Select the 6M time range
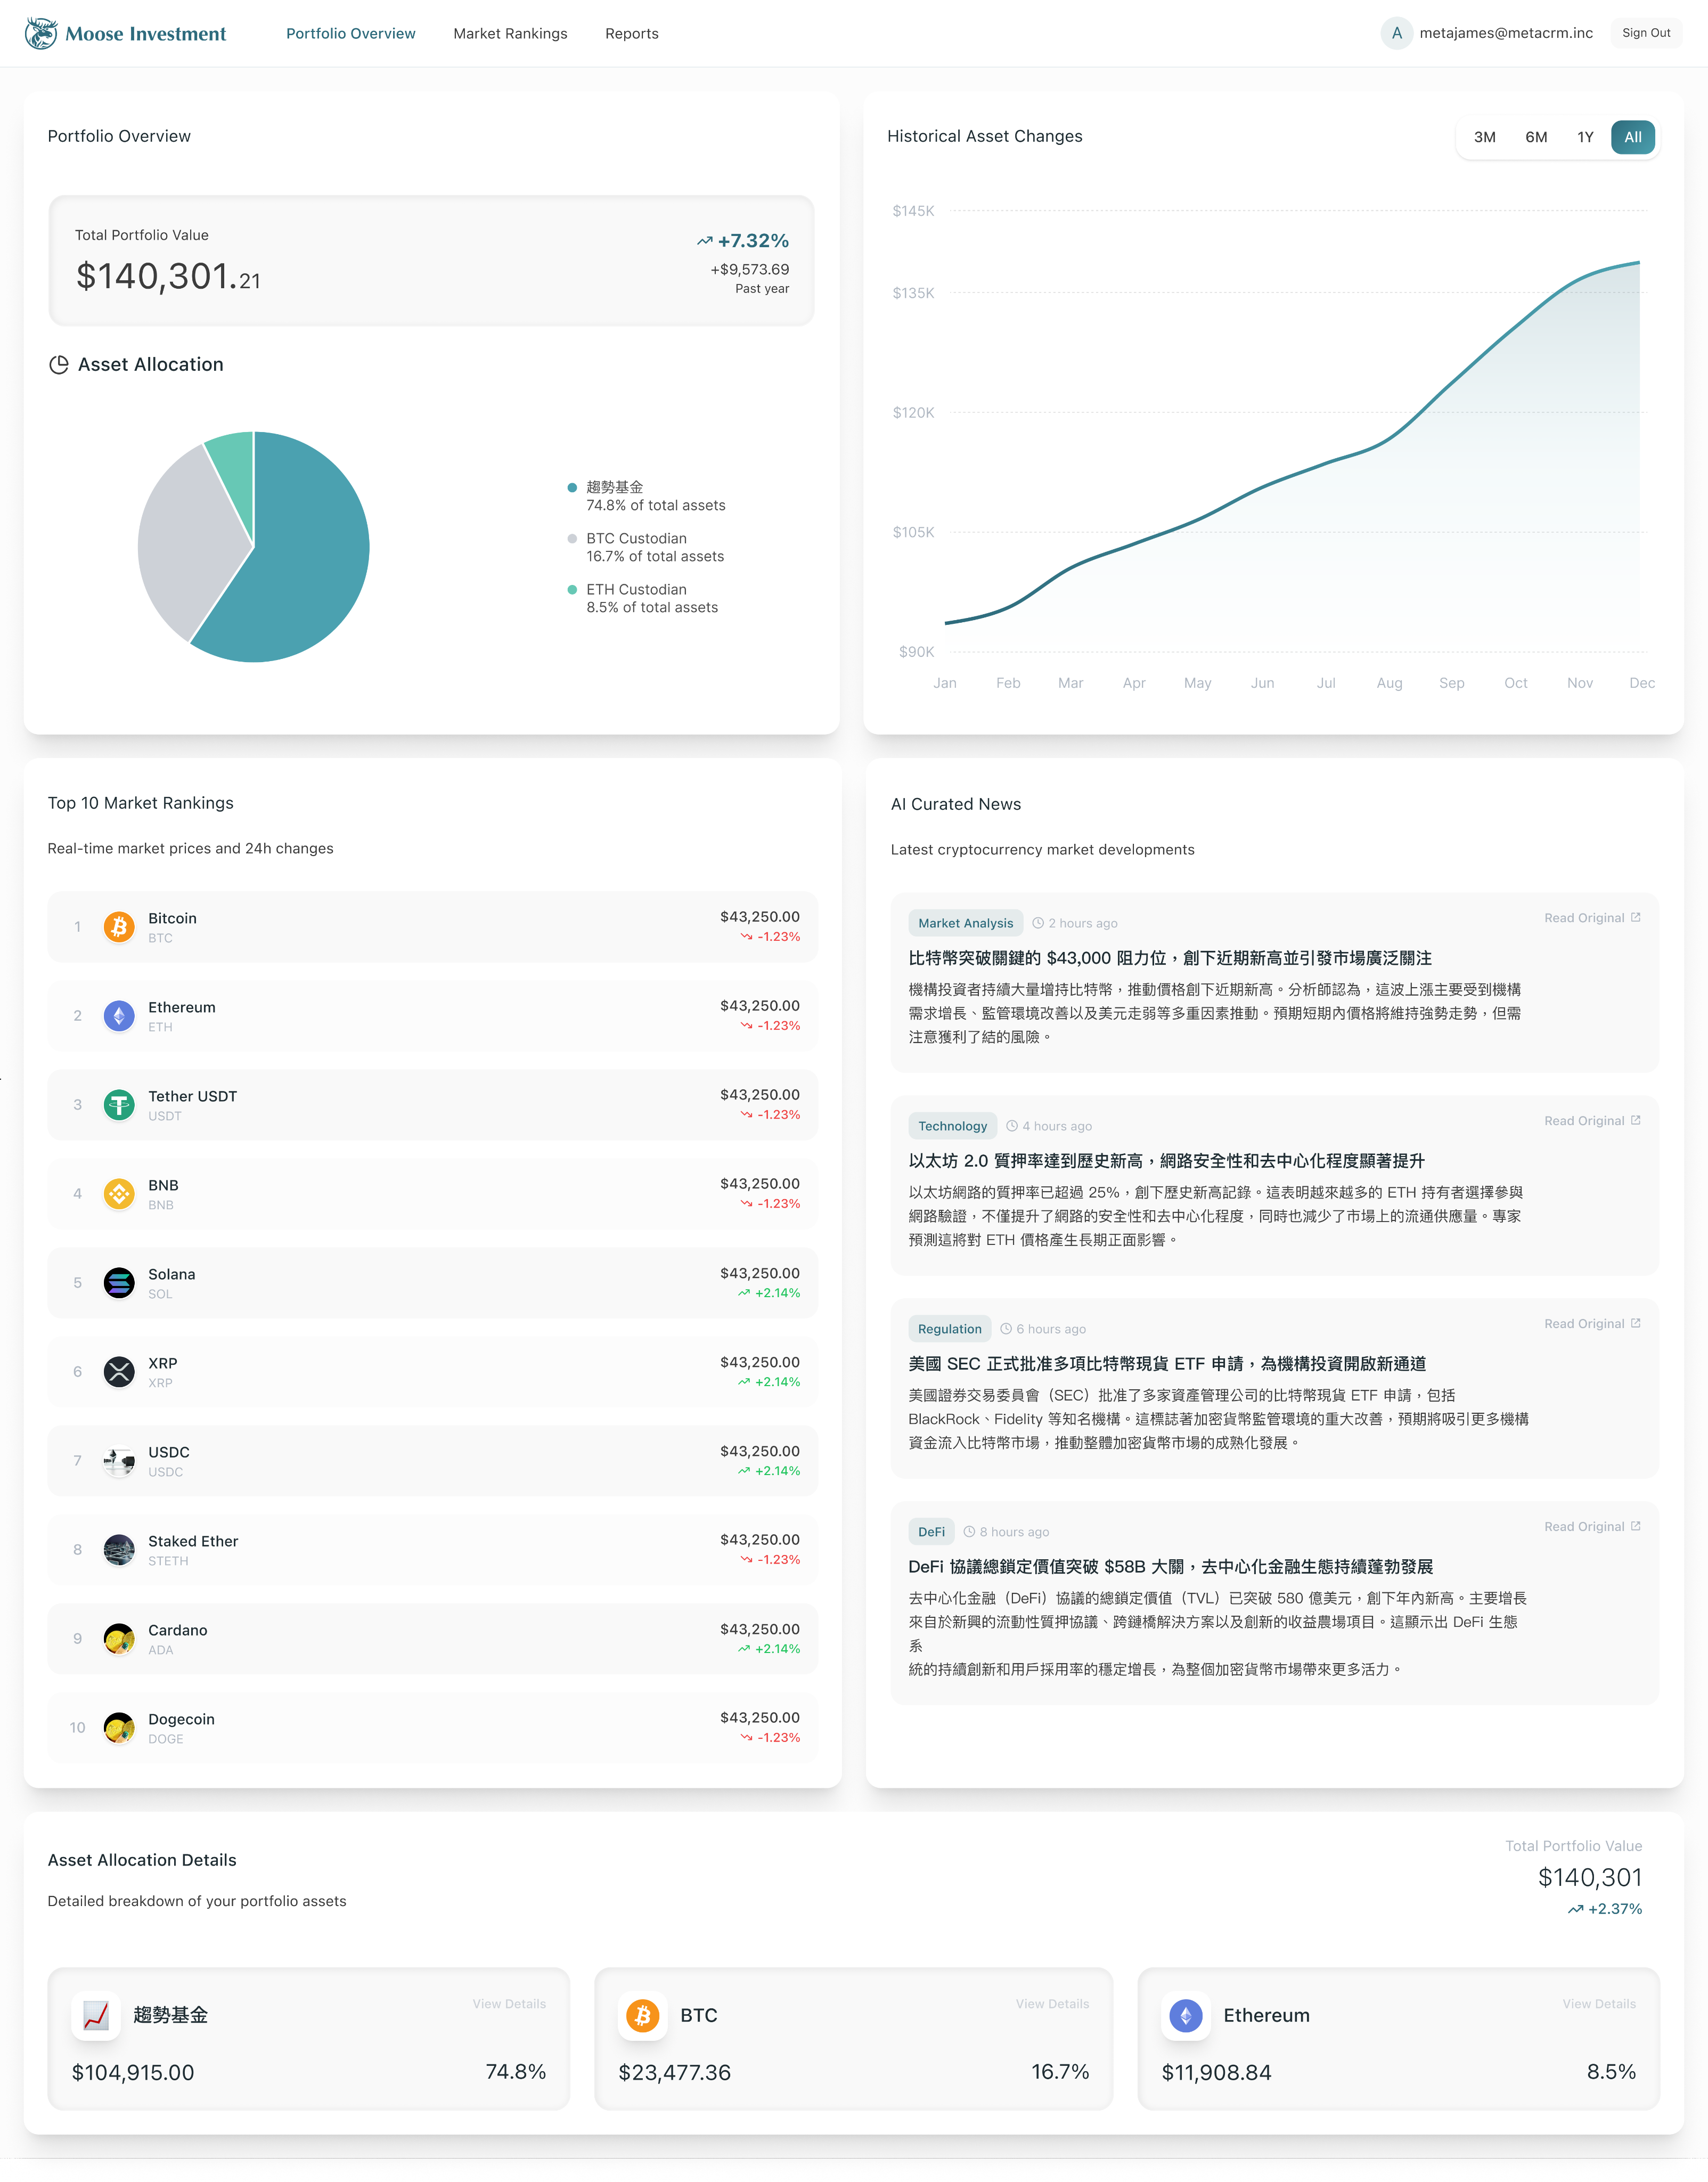The image size is (1708, 2182). coord(1536,137)
